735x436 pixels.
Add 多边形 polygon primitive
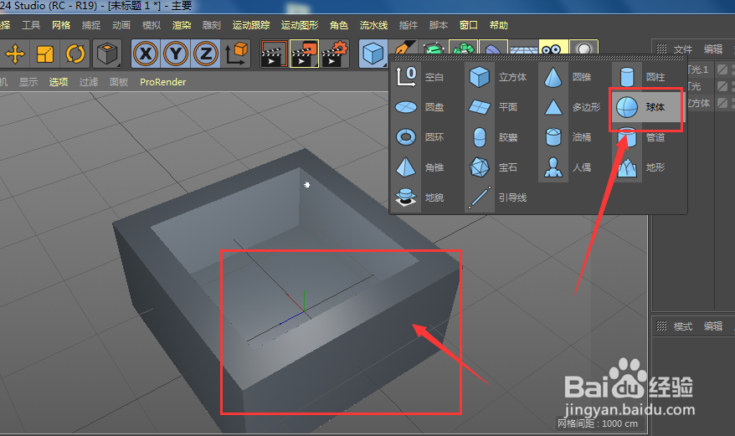click(572, 107)
